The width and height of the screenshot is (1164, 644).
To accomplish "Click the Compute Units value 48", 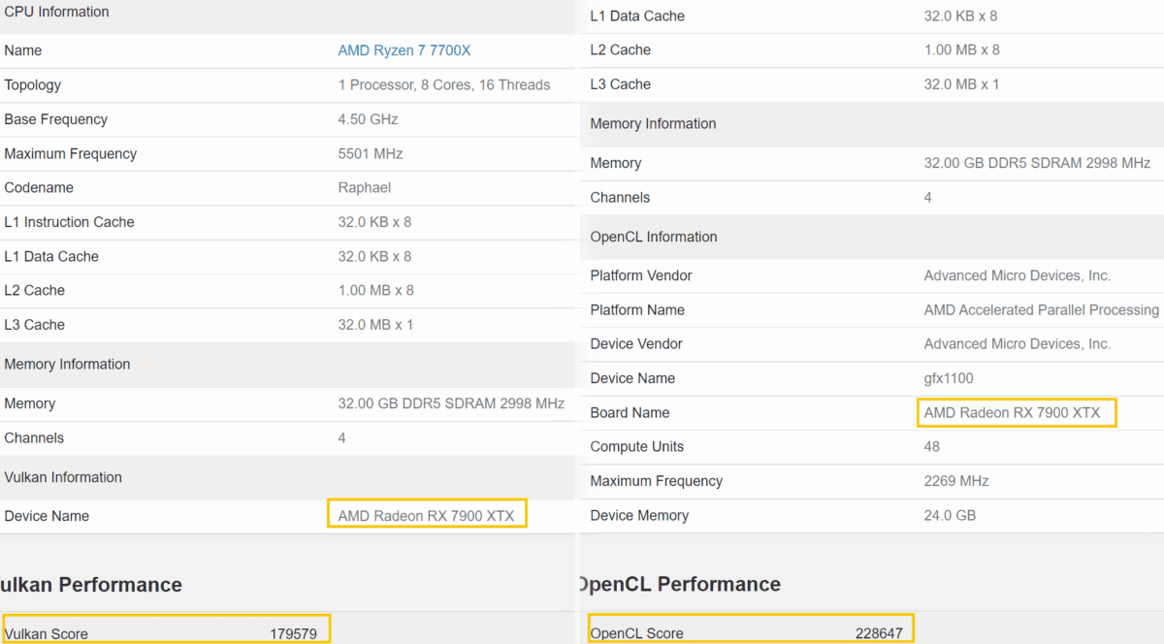I will tap(931, 447).
